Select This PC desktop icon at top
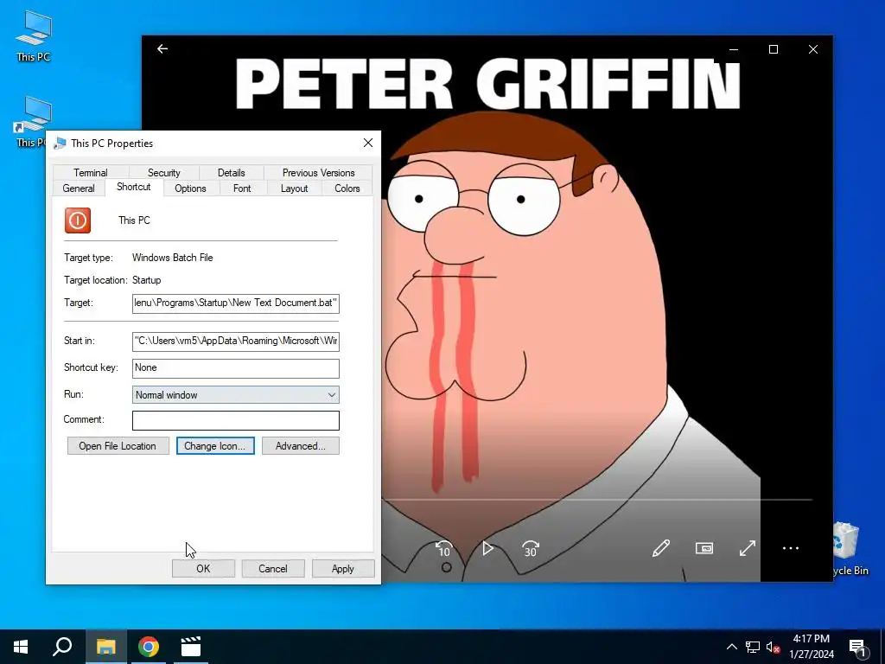 [34, 36]
